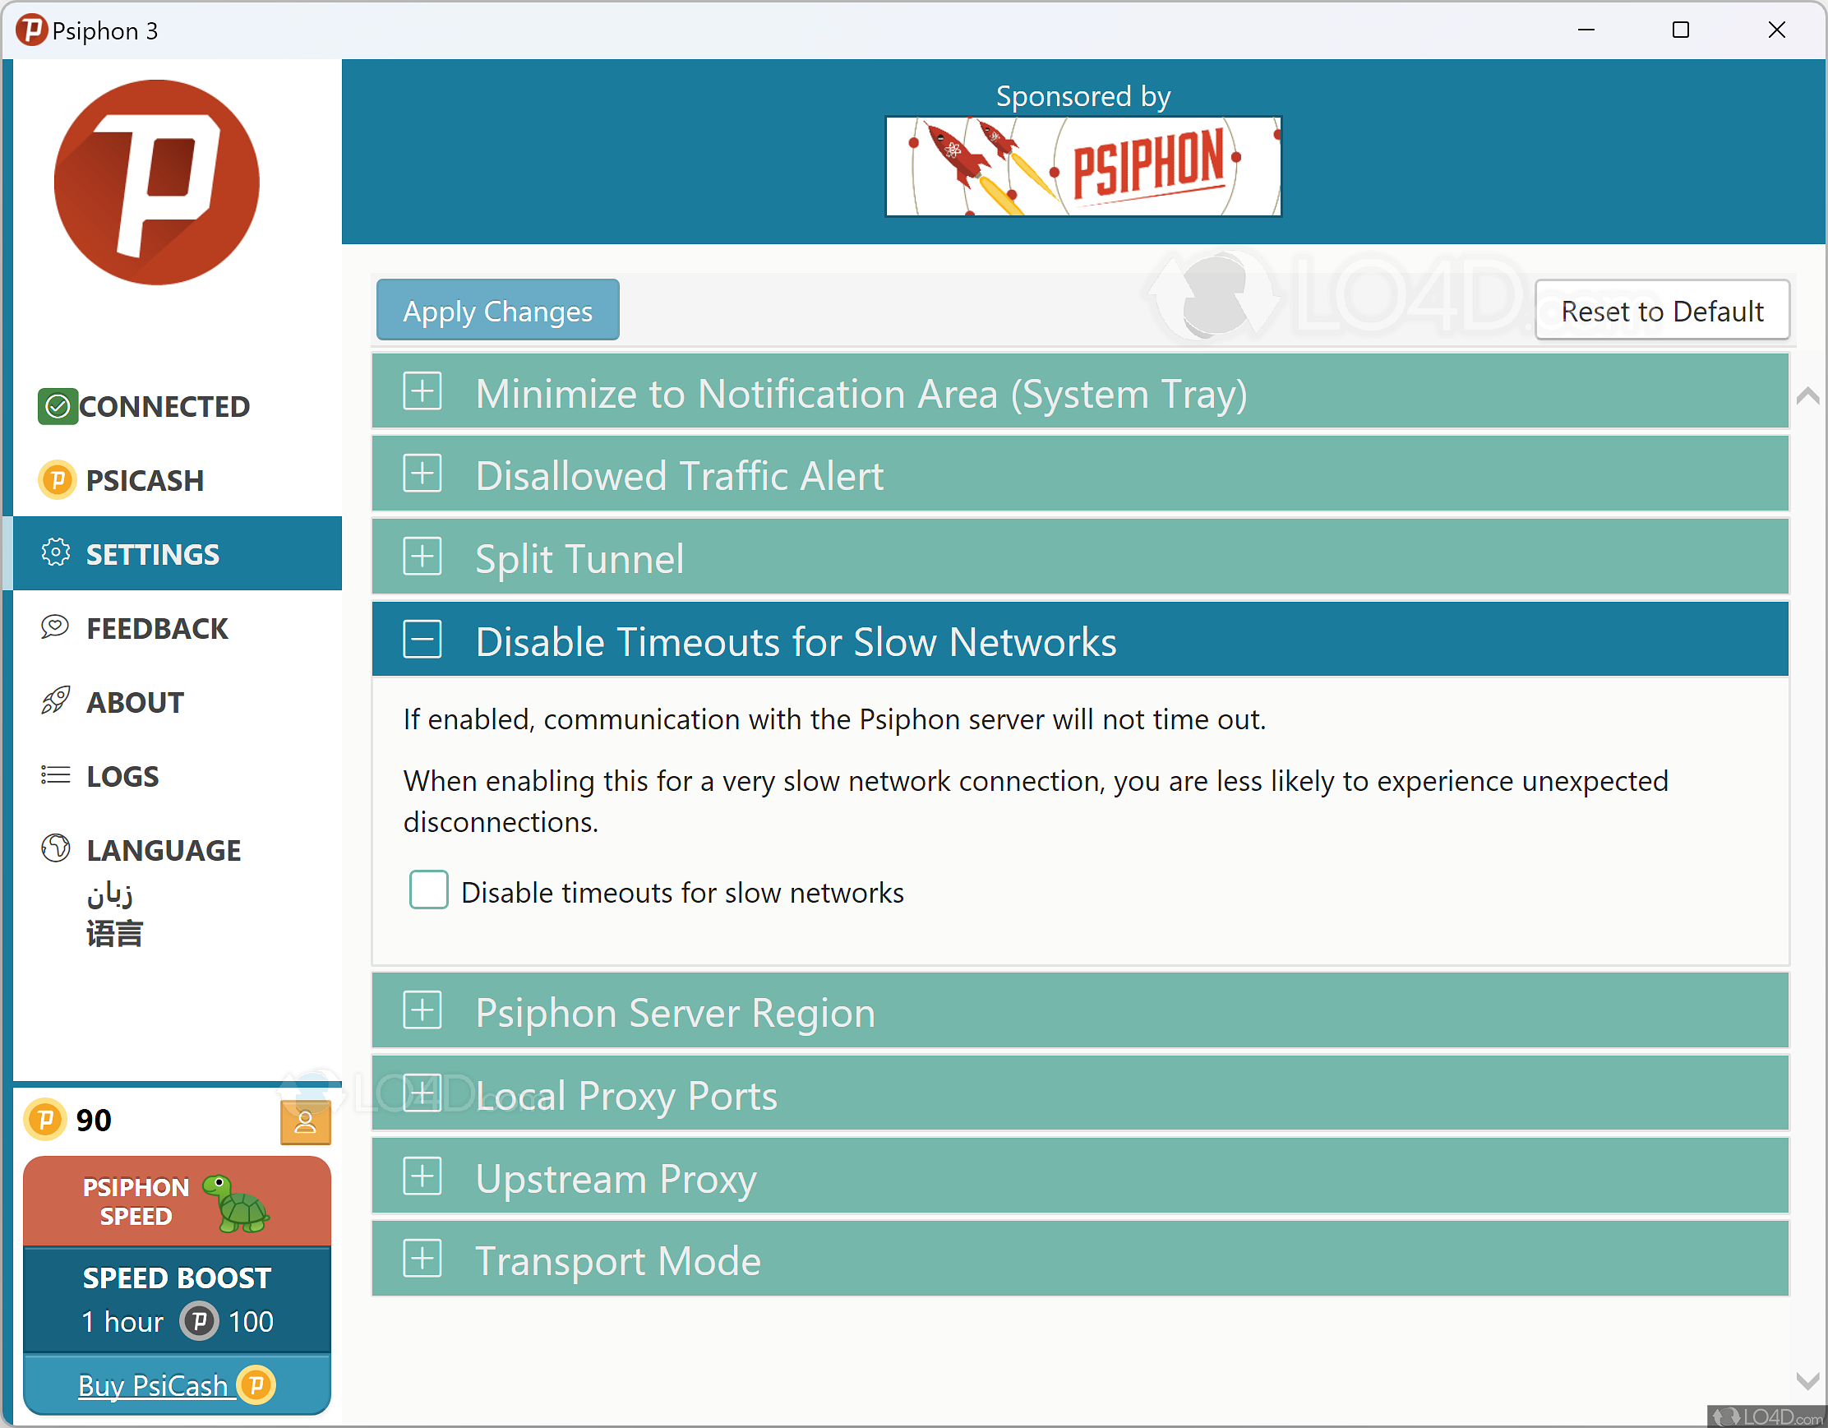Open the Buy PsiCash link
1828x1428 pixels.
coord(153,1386)
